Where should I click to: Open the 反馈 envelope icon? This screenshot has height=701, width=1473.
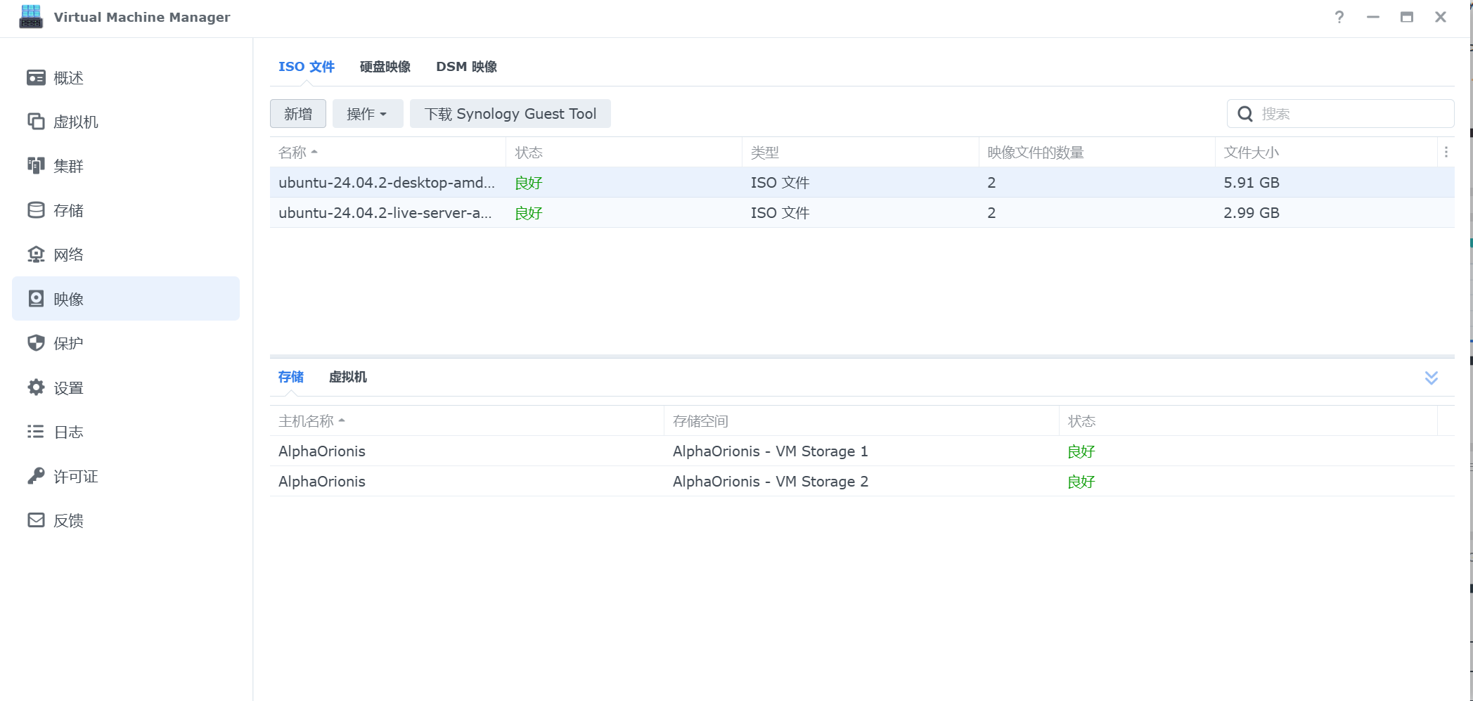click(36, 520)
